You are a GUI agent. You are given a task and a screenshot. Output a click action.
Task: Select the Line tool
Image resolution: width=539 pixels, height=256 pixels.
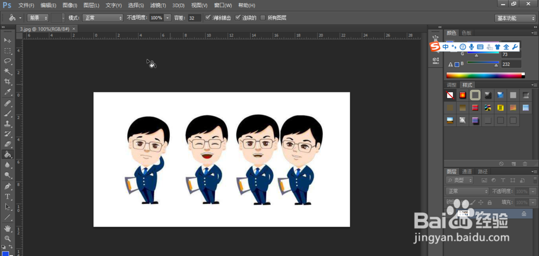click(8, 217)
